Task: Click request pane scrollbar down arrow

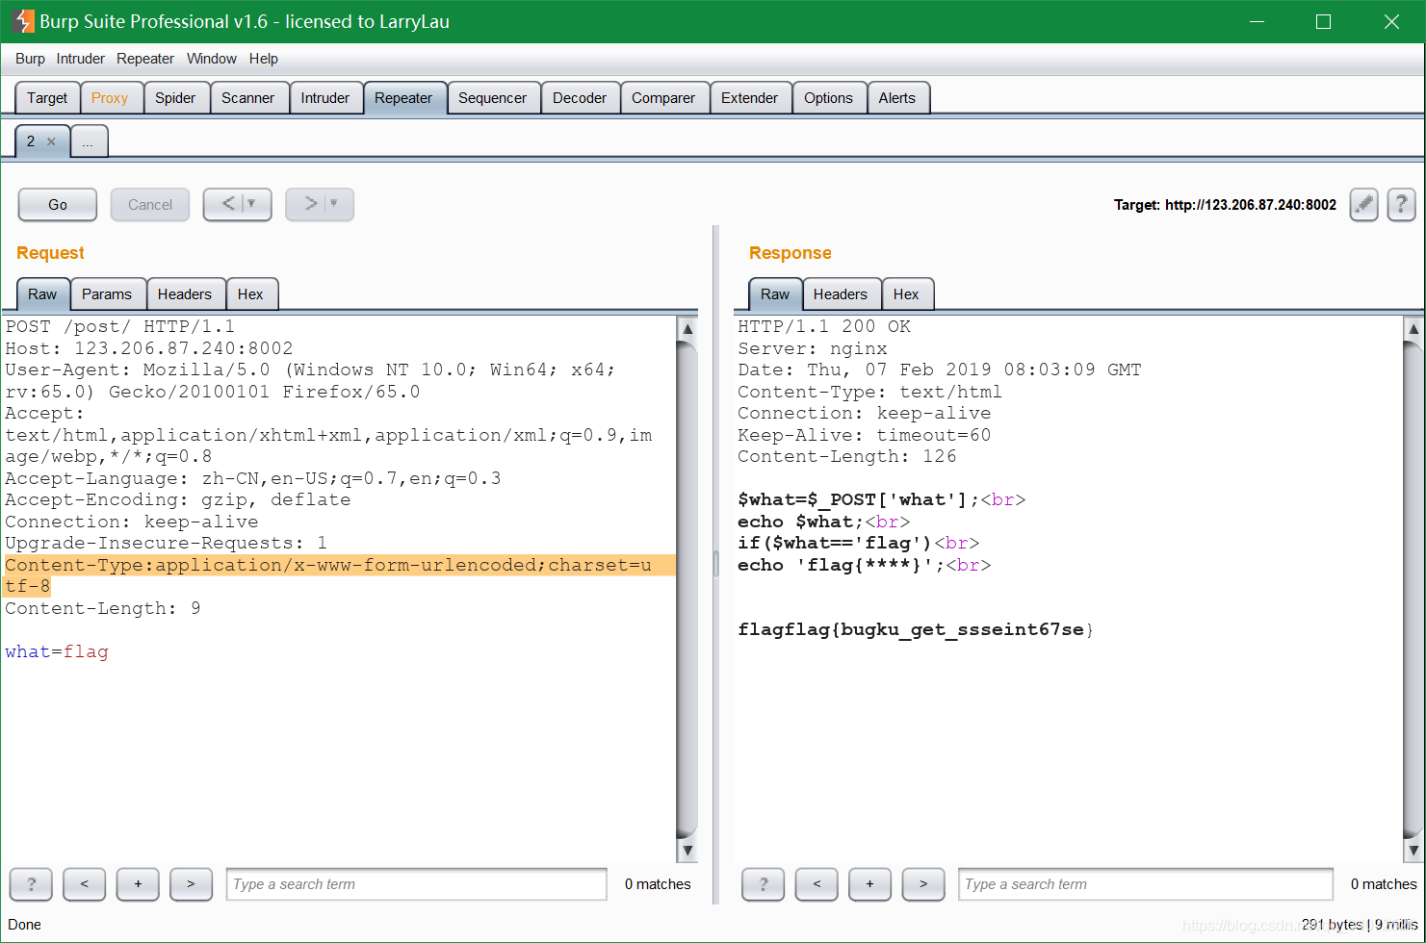Action: coord(687,850)
